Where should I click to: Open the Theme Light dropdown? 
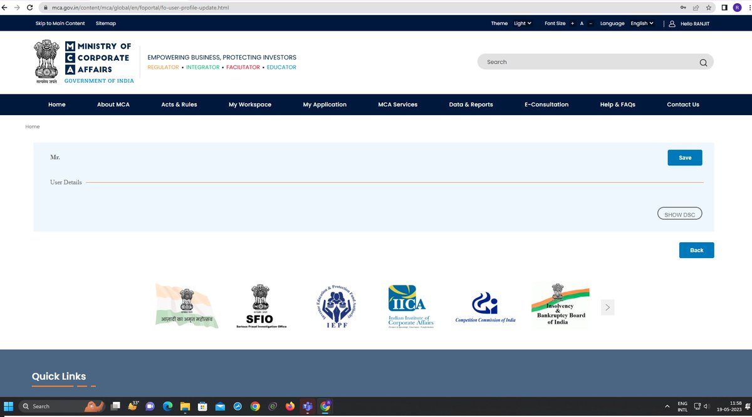click(523, 23)
